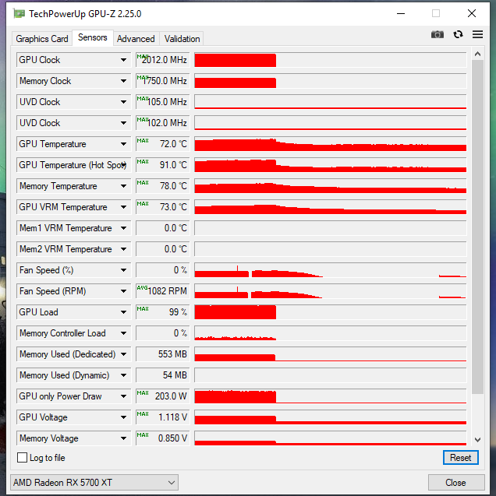Expand GPU only Power Draw dropdown
The height and width of the screenshot is (496, 496).
click(123, 396)
